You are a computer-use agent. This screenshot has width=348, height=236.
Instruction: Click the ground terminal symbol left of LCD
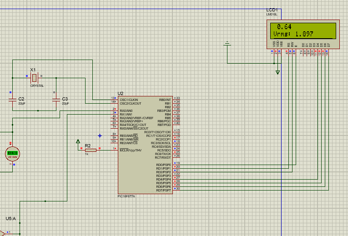227,44
